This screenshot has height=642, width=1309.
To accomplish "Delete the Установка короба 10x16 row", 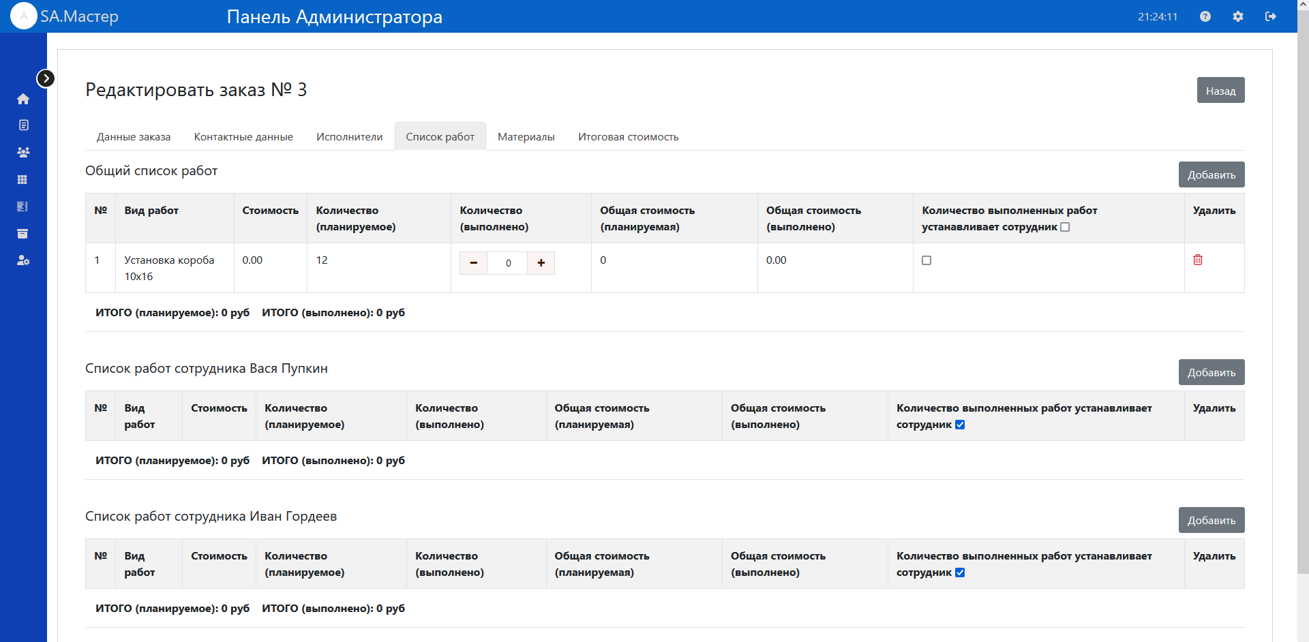I will (x=1198, y=260).
